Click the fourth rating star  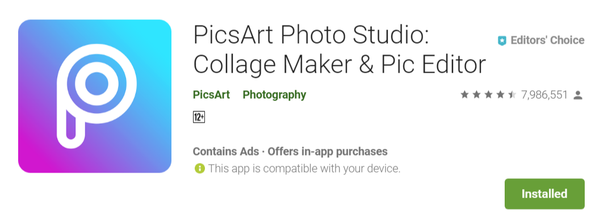(x=500, y=95)
